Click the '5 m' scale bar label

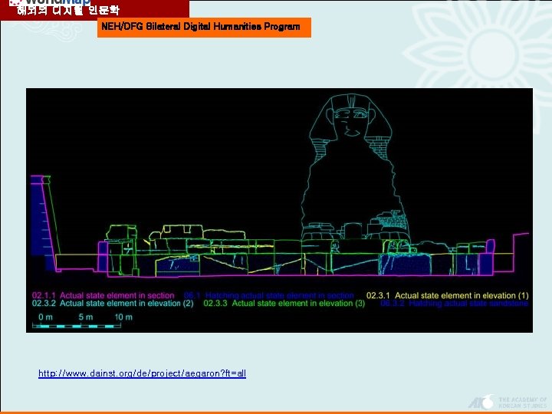coord(86,317)
